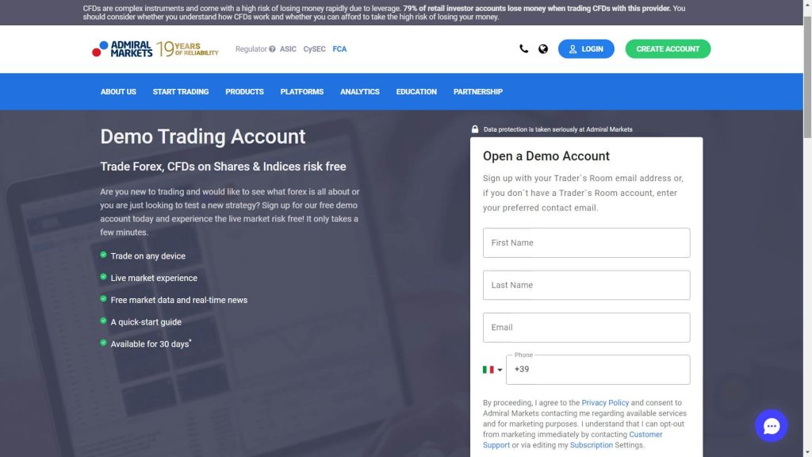Image resolution: width=812 pixels, height=457 pixels.
Task: Click the CREATE ACCOUNT button
Action: 668,48
